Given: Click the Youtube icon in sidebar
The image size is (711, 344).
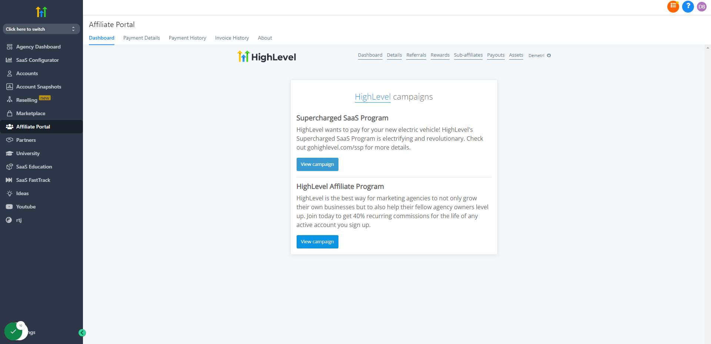Looking at the screenshot, I should [9, 207].
